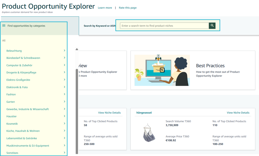The image size is (259, 156).
Task: Click Rate this page link
Action: coord(127,8)
